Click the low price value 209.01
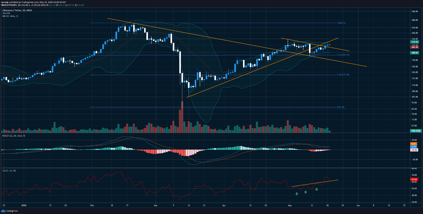Image resolution: width=423 pixels, height=214 pixels. pyautogui.click(x=71, y=5)
